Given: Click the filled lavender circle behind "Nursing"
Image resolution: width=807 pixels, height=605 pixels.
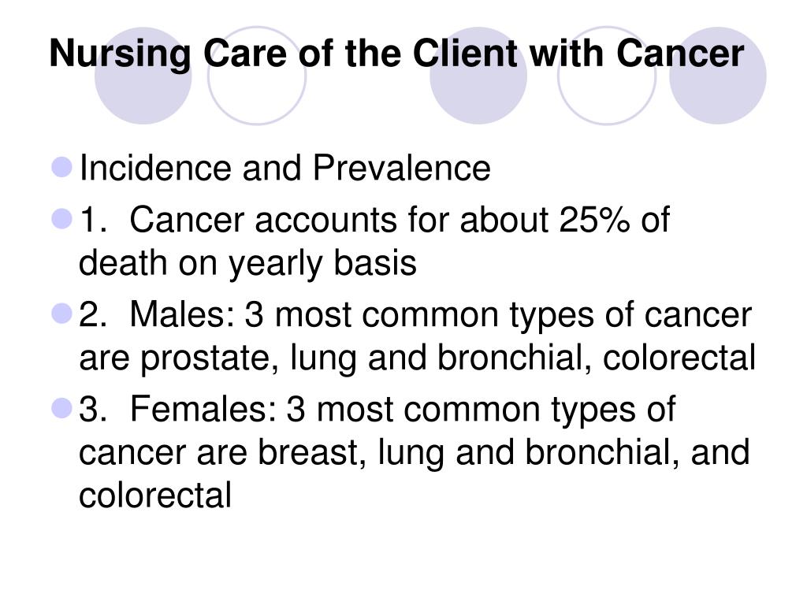Looking at the screenshot, I should point(143,76).
